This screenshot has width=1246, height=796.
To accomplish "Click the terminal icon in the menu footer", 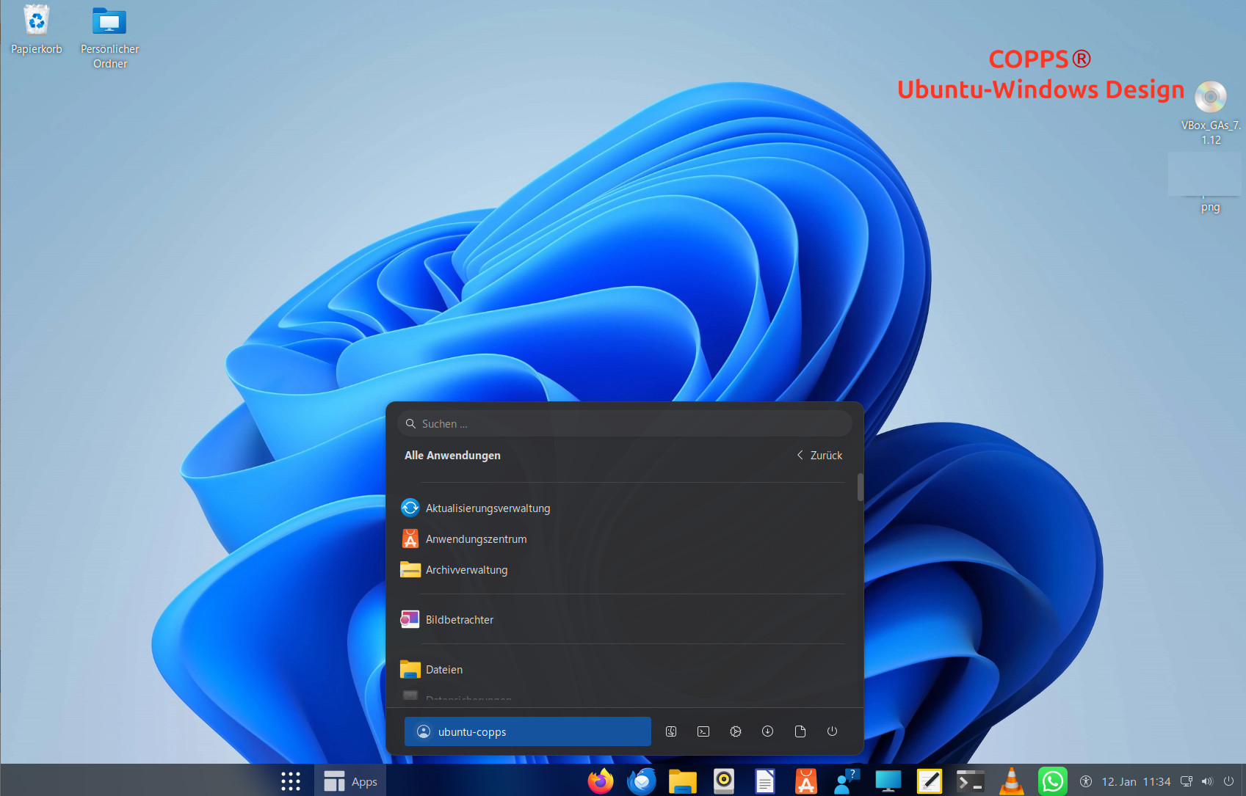I will pyautogui.click(x=703, y=731).
